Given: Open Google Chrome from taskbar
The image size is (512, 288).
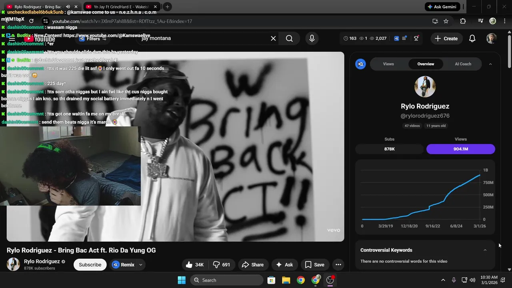Looking at the screenshot, I should (x=301, y=280).
